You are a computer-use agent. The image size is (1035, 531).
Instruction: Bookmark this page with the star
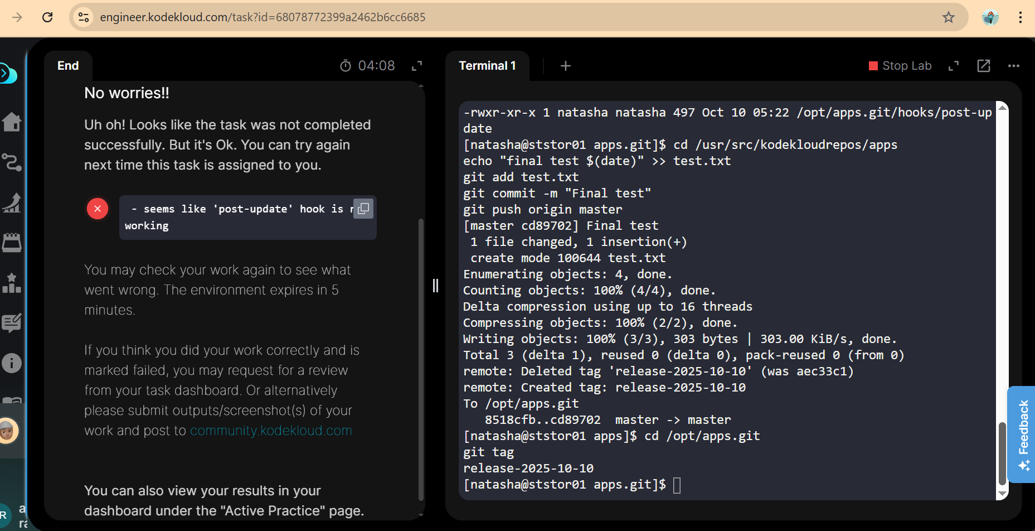point(949,17)
